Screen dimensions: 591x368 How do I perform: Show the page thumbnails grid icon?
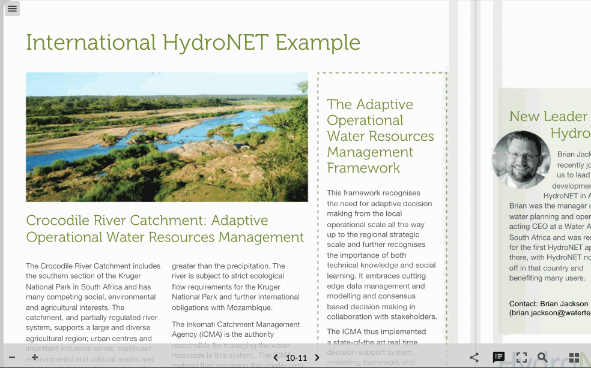click(574, 357)
